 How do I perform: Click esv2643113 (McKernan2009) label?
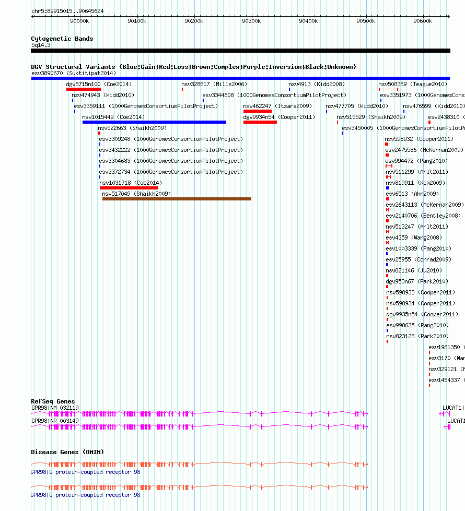(425, 205)
